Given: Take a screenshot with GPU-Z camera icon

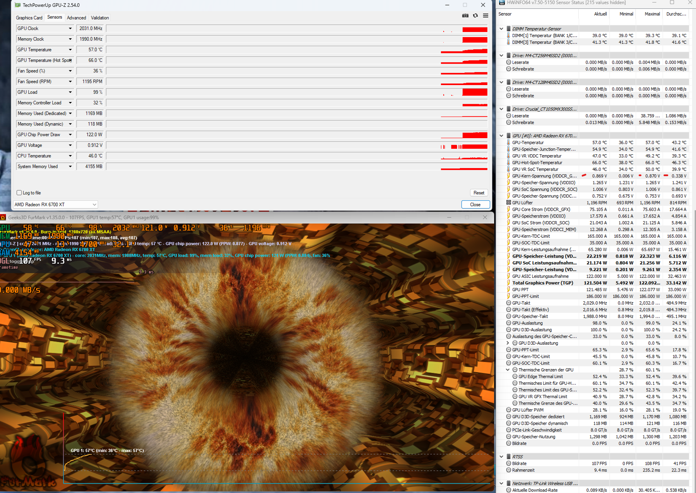Looking at the screenshot, I should [465, 16].
